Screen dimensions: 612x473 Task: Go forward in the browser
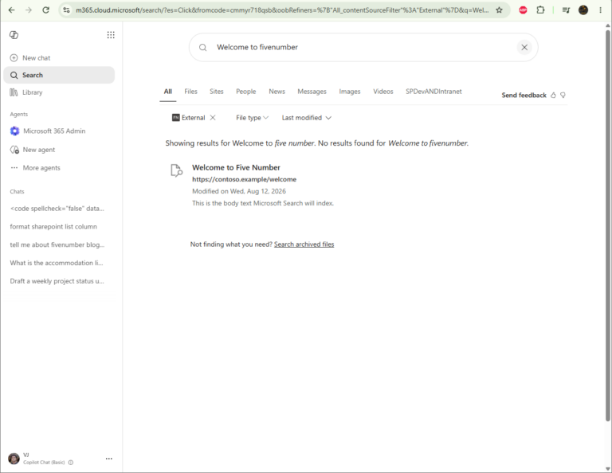[x=29, y=10]
